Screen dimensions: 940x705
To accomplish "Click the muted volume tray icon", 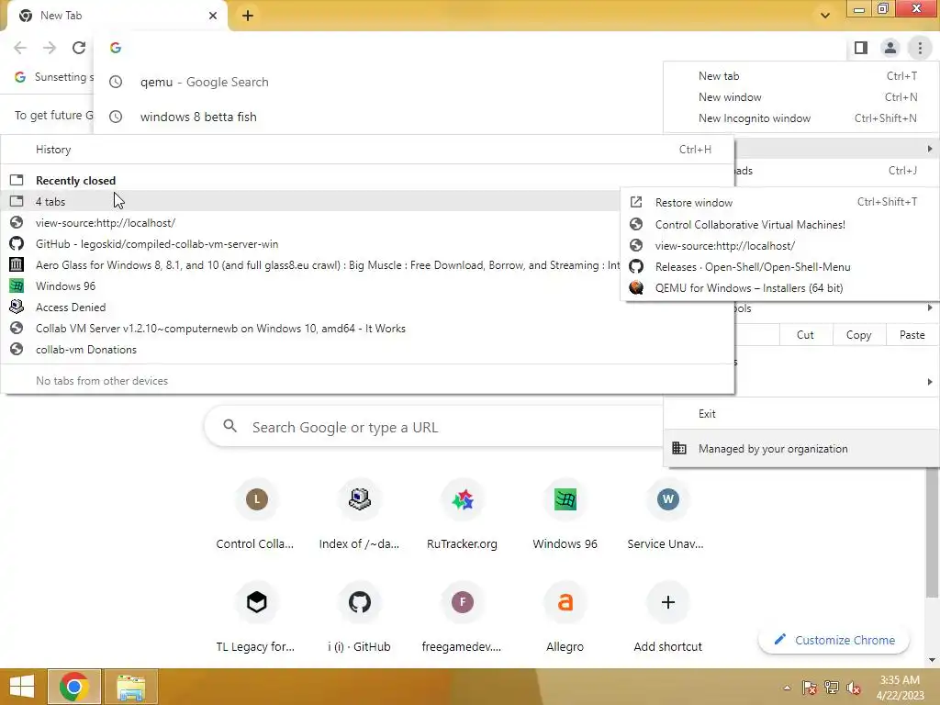I will click(853, 688).
